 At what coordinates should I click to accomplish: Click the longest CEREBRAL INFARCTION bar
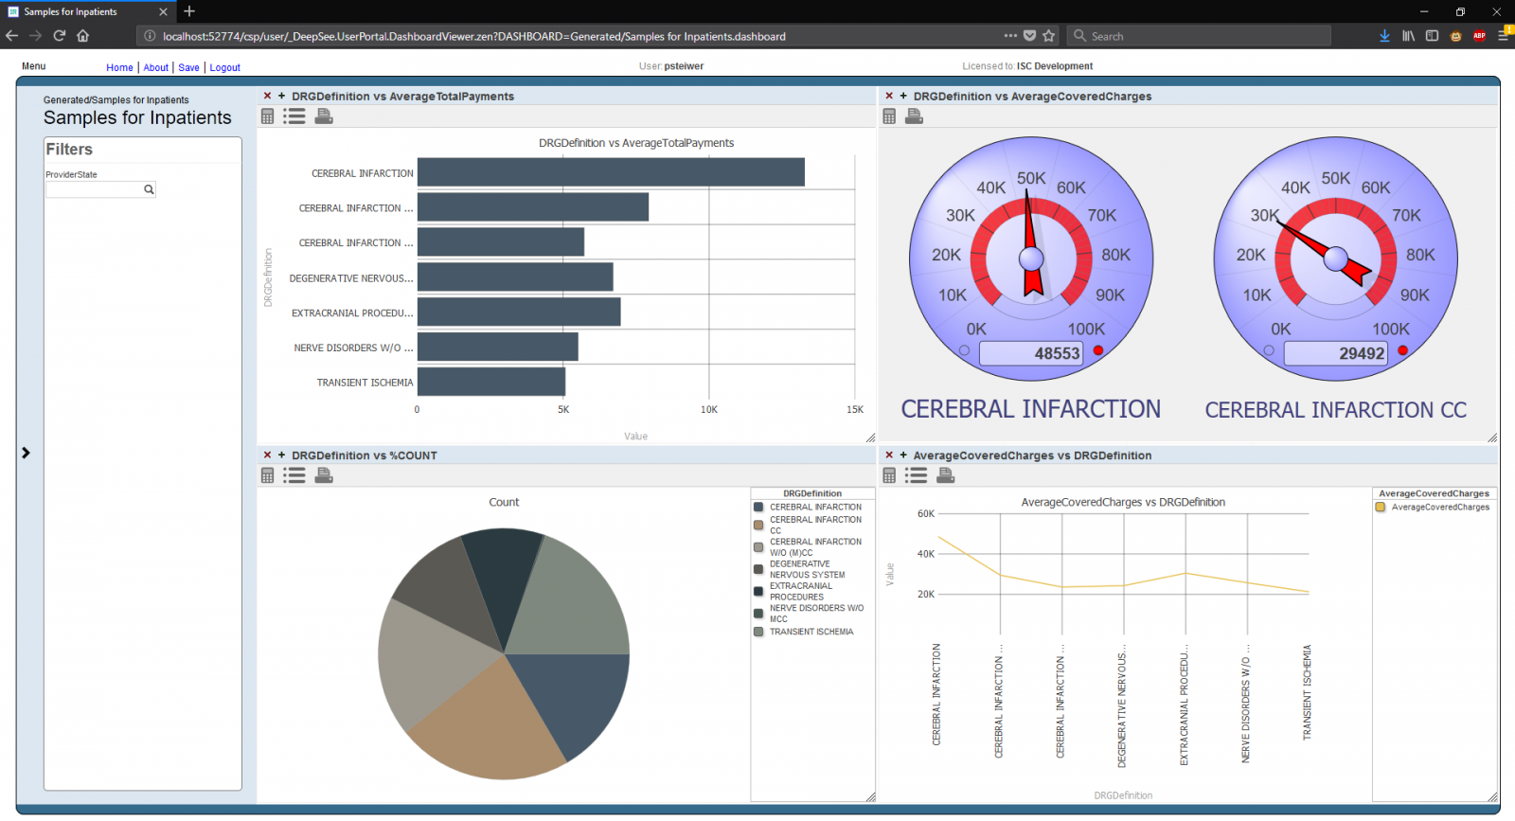pos(611,172)
